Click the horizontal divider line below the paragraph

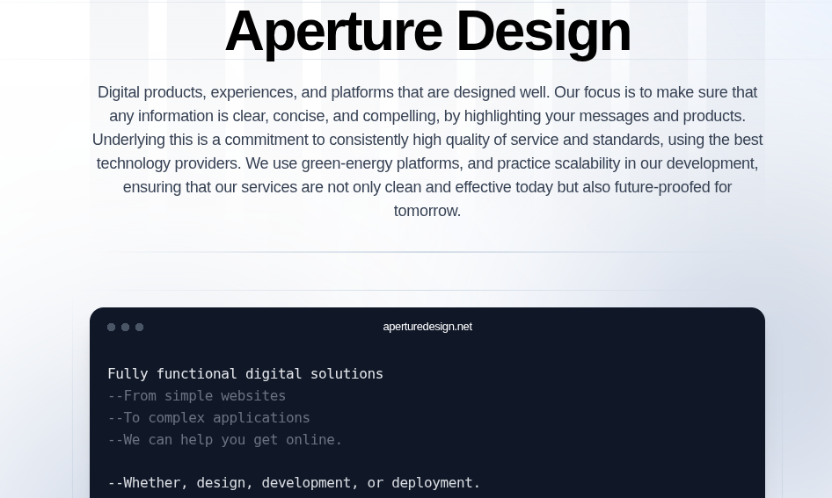pyautogui.click(x=427, y=252)
